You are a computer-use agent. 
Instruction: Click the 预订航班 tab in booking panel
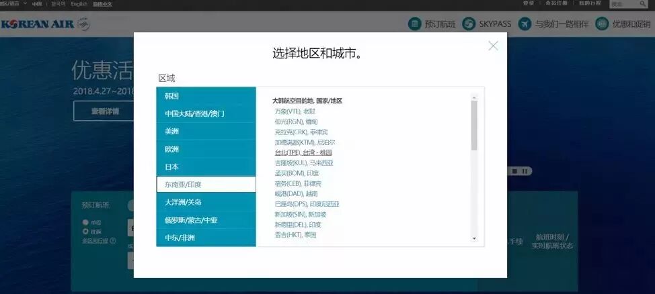point(95,205)
